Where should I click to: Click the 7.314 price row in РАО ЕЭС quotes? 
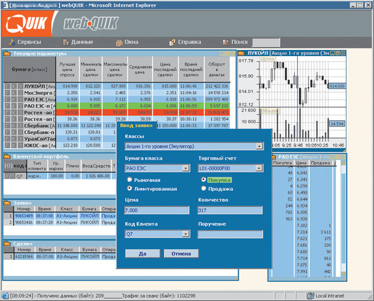tap(302, 232)
